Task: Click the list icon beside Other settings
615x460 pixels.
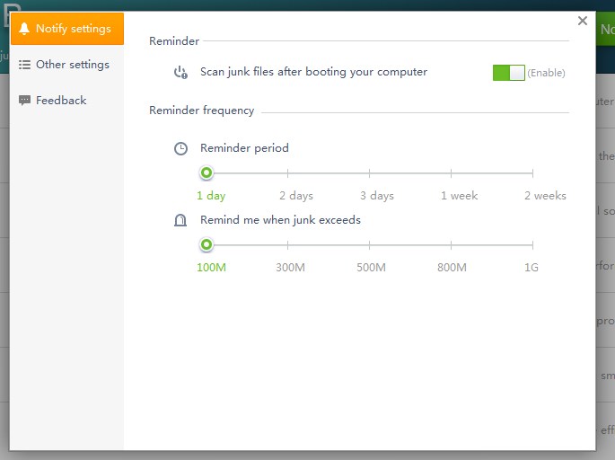Action: (x=24, y=65)
